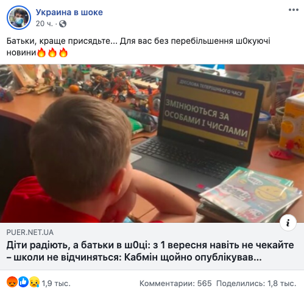Open the boy with laptop preview image
The width and height of the screenshot is (304, 294).
click(x=152, y=144)
